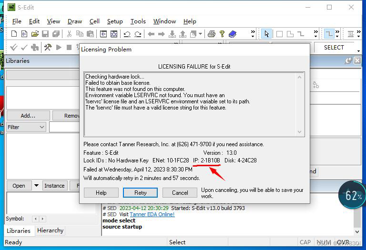This screenshot has height=250, width=366.
Task: Close the Libraries panel
Action: [357, 61]
